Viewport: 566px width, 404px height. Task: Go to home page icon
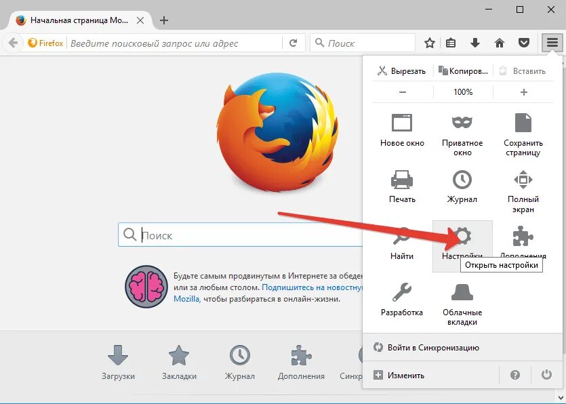pos(499,43)
